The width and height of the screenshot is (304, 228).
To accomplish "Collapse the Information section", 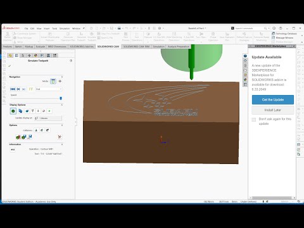I will click(62, 144).
